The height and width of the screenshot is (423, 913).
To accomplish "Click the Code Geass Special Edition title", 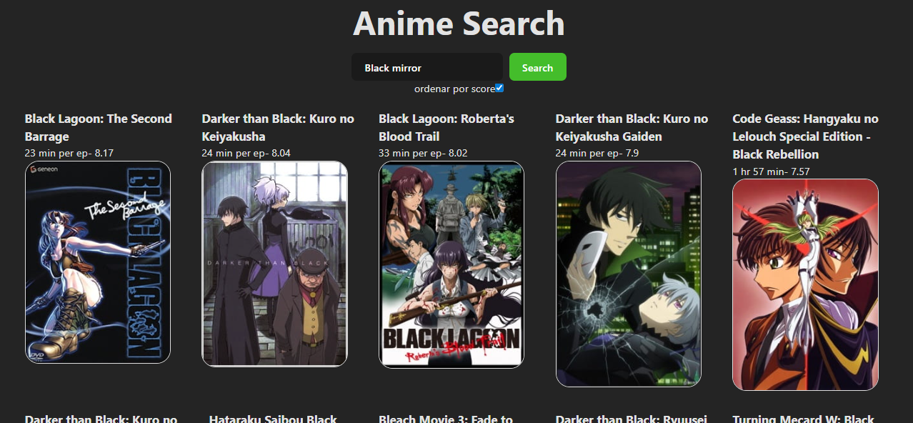I will pos(805,136).
